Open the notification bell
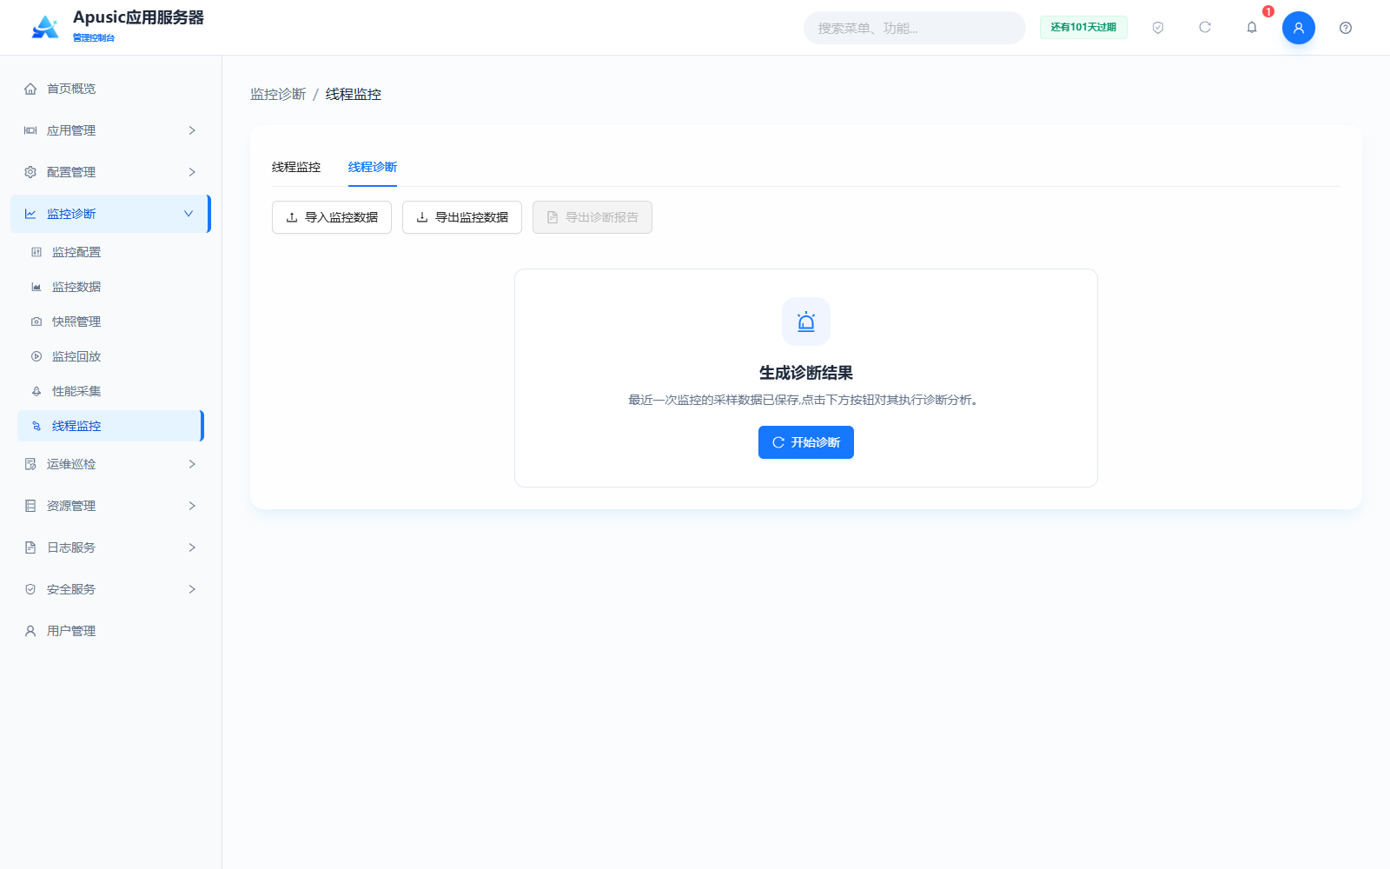 tap(1252, 28)
